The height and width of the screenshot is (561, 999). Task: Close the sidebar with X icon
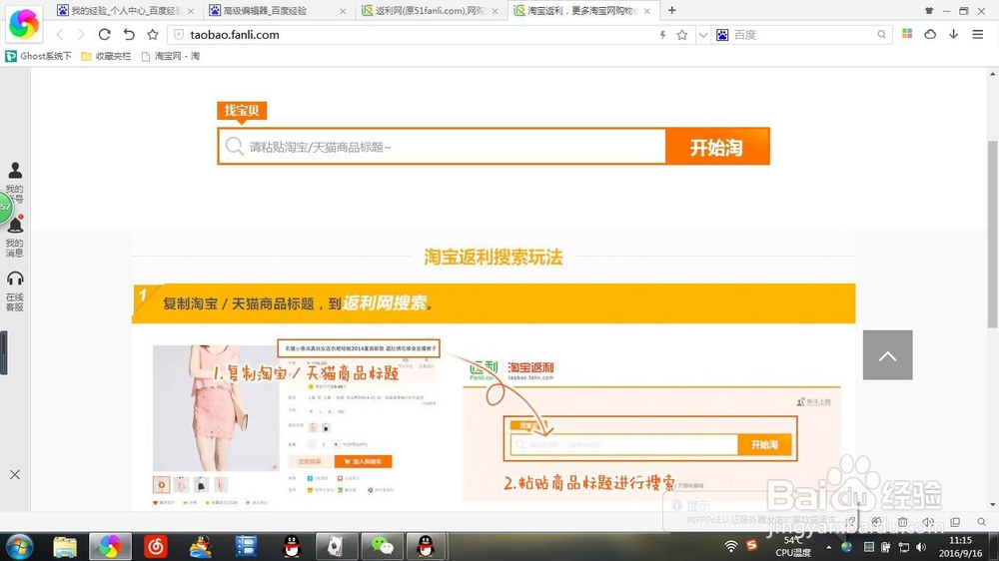pyautogui.click(x=15, y=475)
